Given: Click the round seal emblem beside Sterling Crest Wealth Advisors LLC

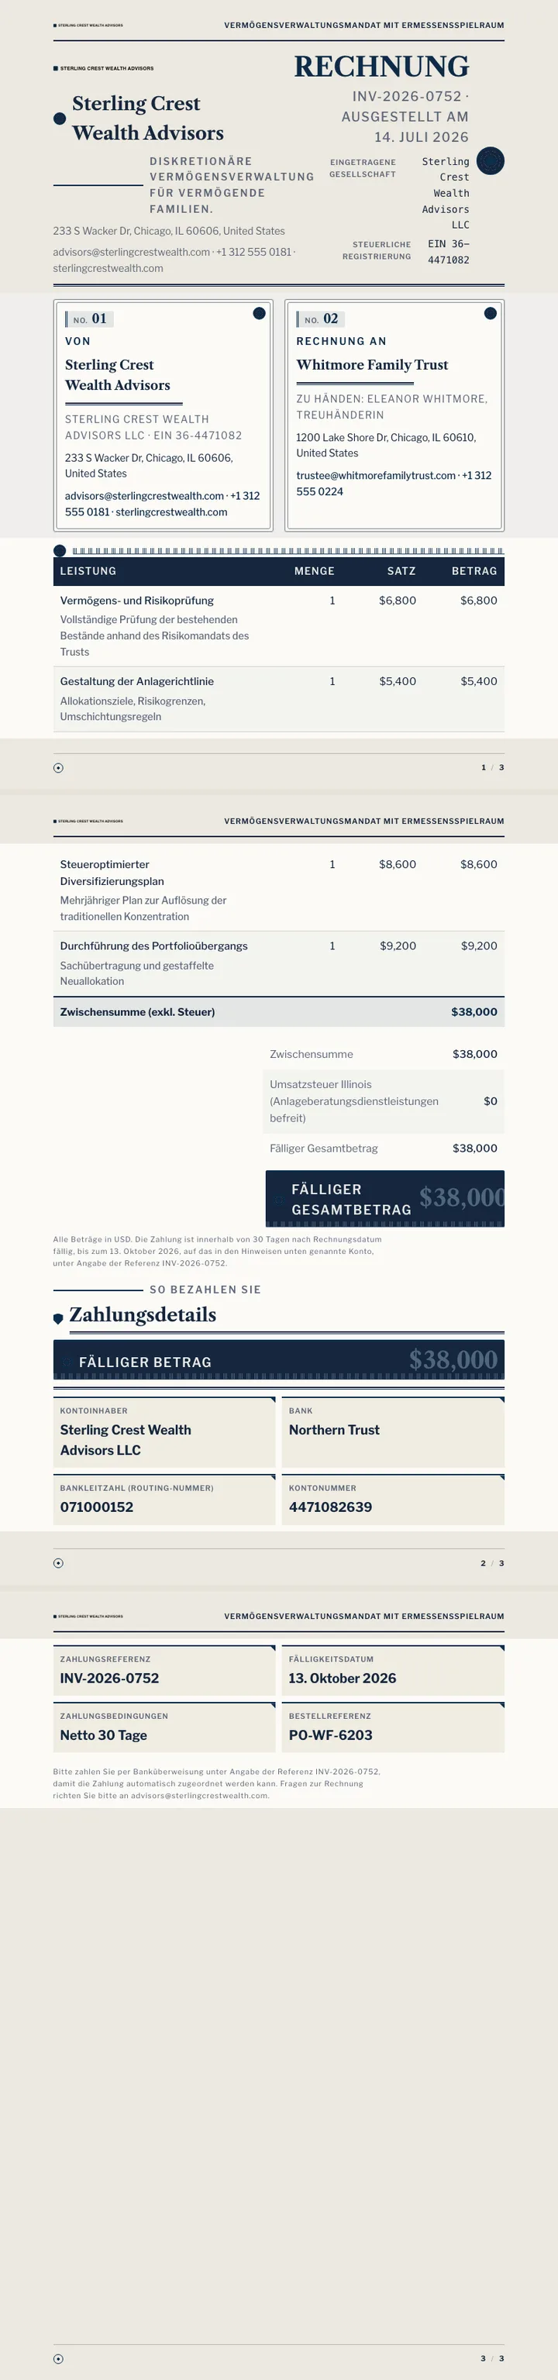Looking at the screenshot, I should (491, 160).
